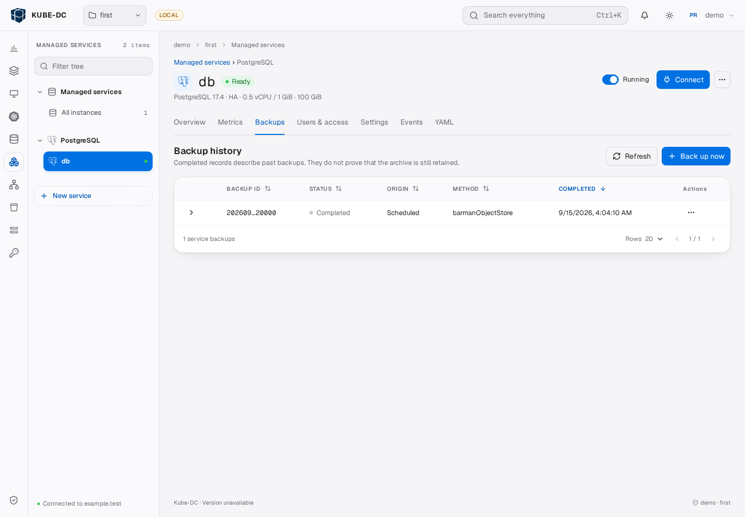745x517 pixels.
Task: Open the Users & access tab
Action: [x=322, y=123]
